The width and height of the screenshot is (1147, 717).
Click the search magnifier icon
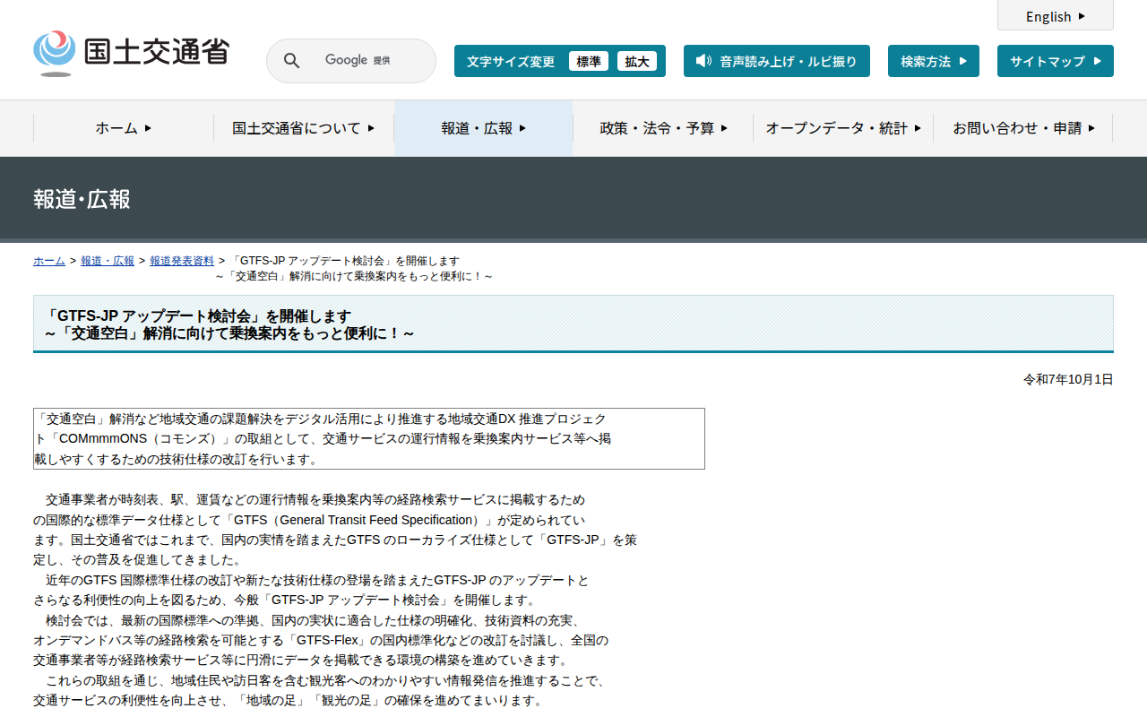291,61
